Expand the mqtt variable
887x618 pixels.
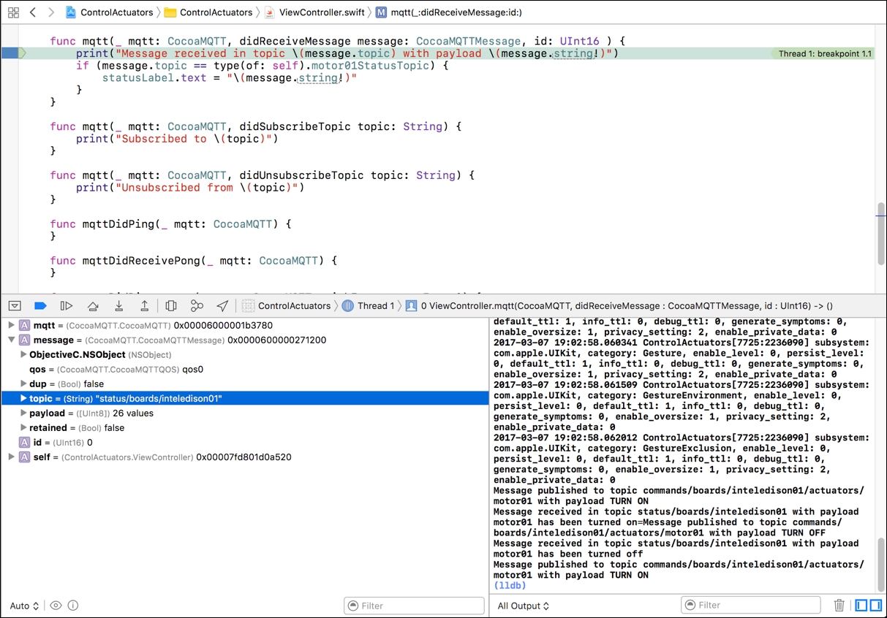click(x=11, y=325)
